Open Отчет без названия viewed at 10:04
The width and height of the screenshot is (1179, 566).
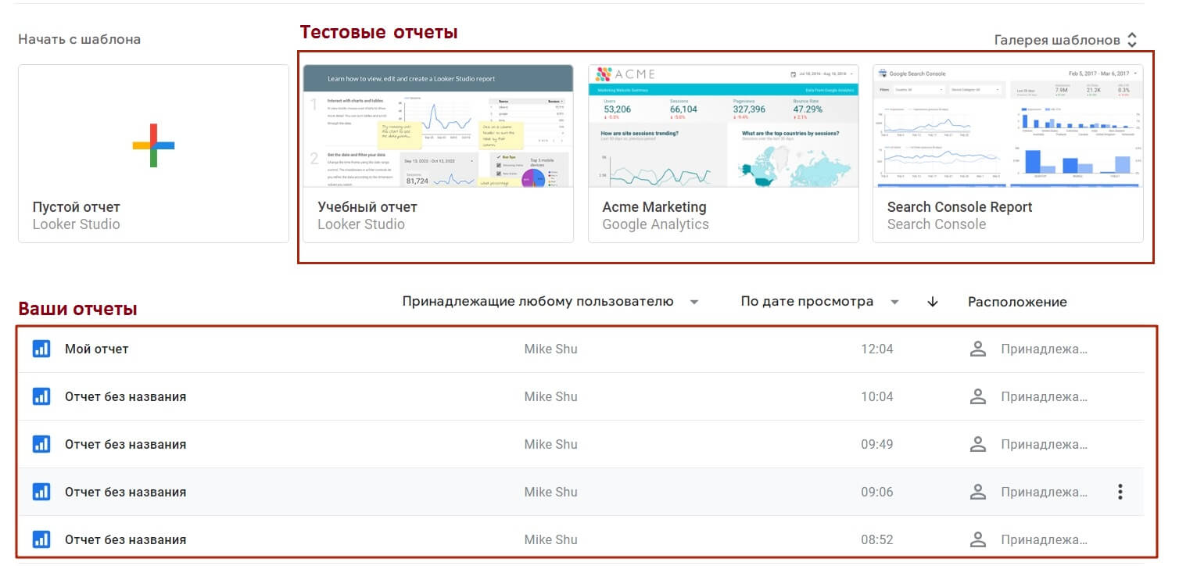point(126,396)
